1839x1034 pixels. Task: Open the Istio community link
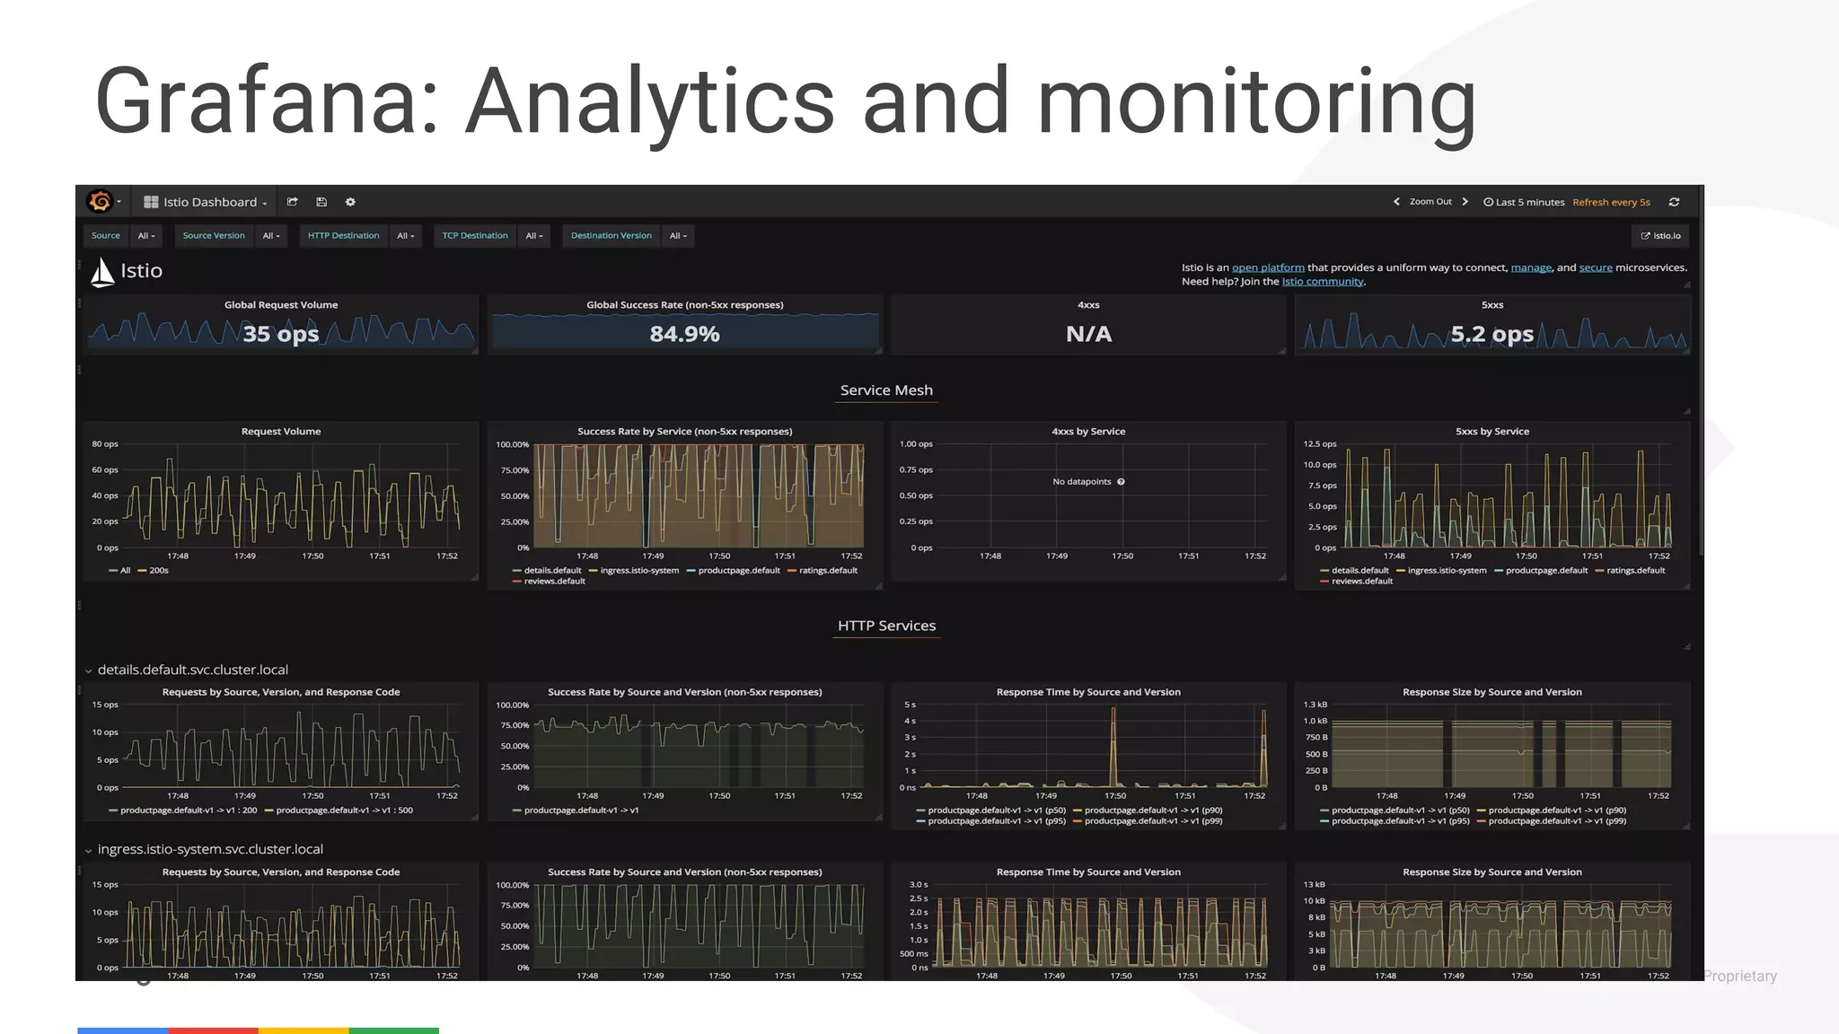(x=1323, y=282)
